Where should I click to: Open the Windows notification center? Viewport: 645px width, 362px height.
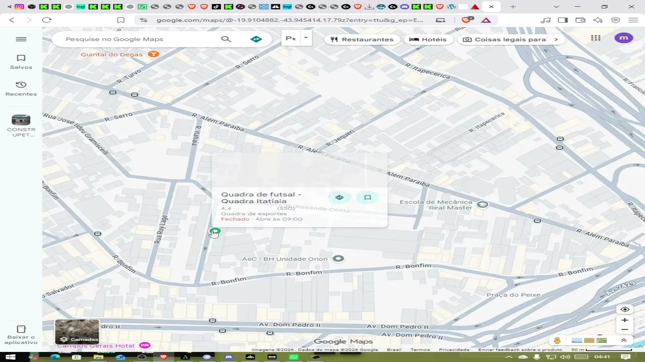(x=626, y=357)
